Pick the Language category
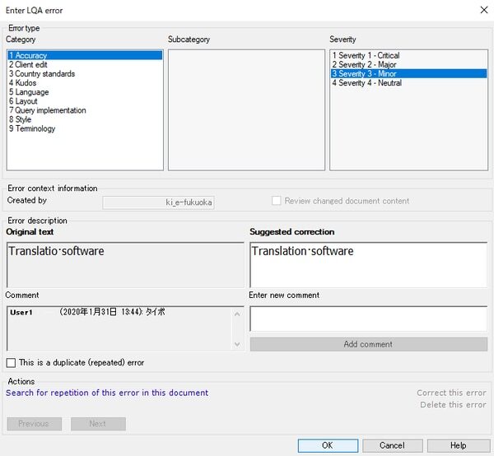This screenshot has height=456, width=494. pos(30,92)
